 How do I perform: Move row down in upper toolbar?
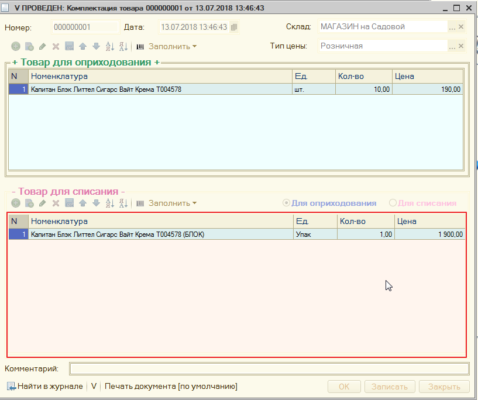tap(97, 46)
